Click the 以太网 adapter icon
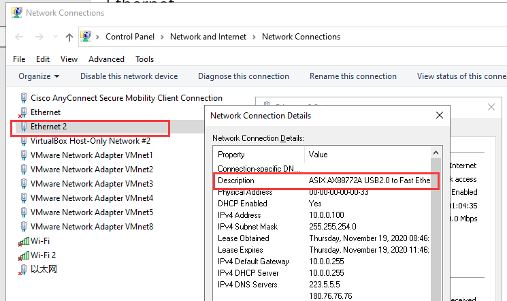Image resolution: width=507 pixels, height=301 pixels. 24,270
